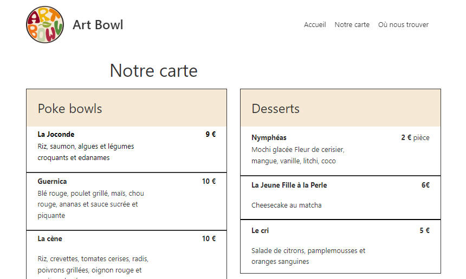Screen dimensions: 466x279
Task: Select the La Joconde dish name
Action: click(x=56, y=134)
